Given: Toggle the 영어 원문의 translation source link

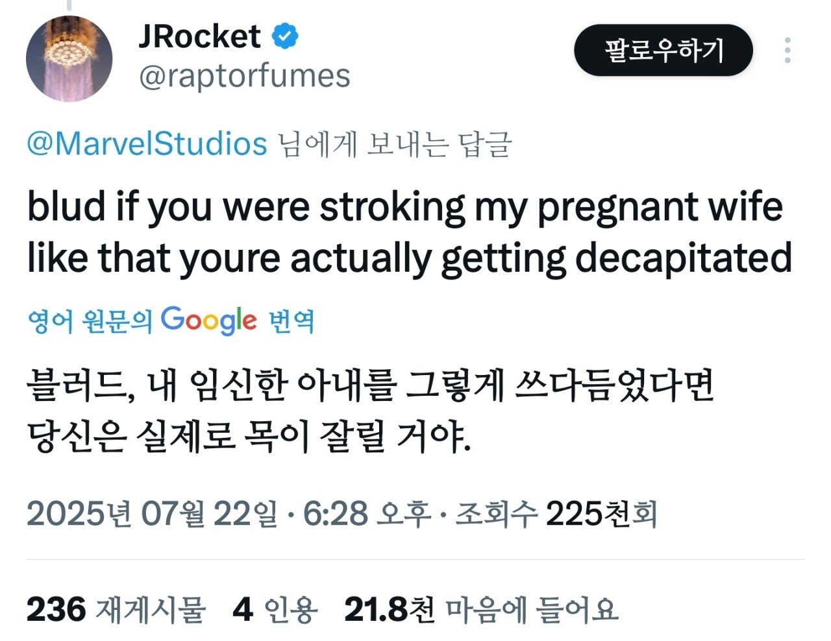Looking at the screenshot, I should click(x=90, y=320).
